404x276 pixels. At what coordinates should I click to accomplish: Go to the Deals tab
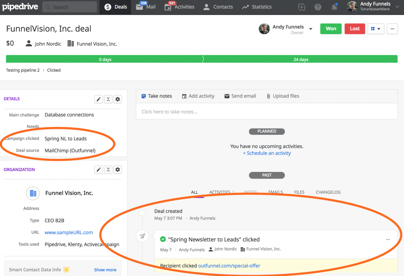(x=116, y=7)
